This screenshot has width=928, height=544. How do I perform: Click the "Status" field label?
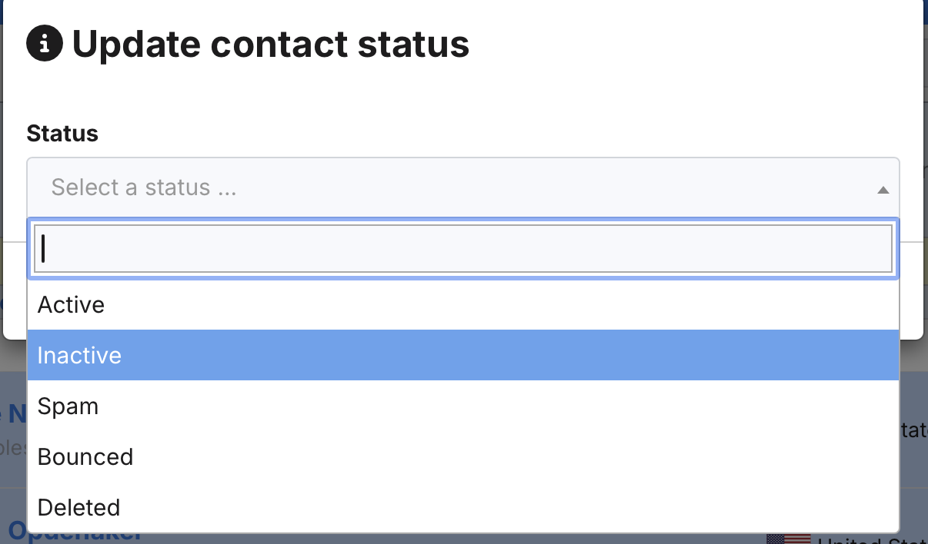coord(62,134)
